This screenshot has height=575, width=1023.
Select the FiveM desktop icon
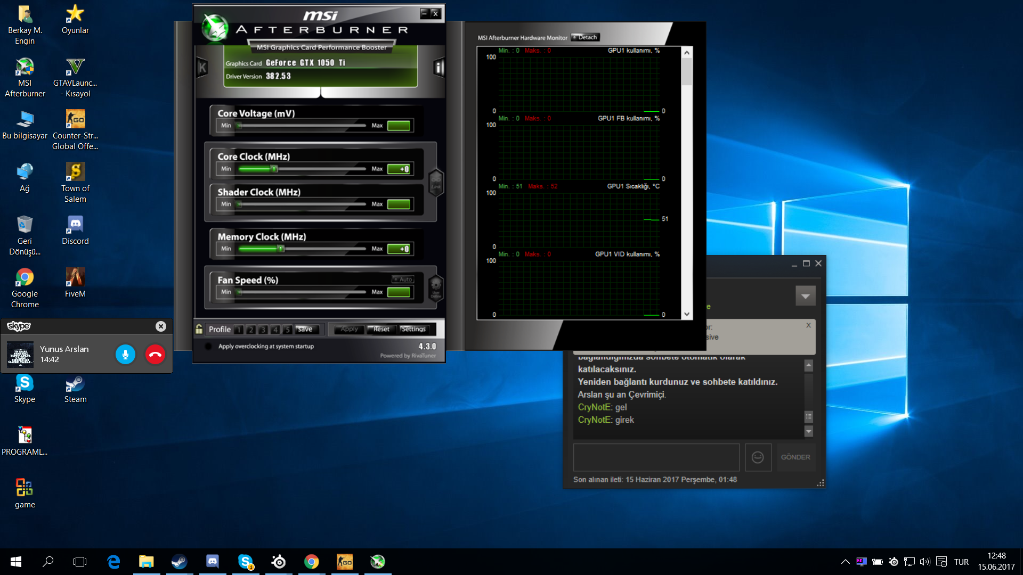75,283
